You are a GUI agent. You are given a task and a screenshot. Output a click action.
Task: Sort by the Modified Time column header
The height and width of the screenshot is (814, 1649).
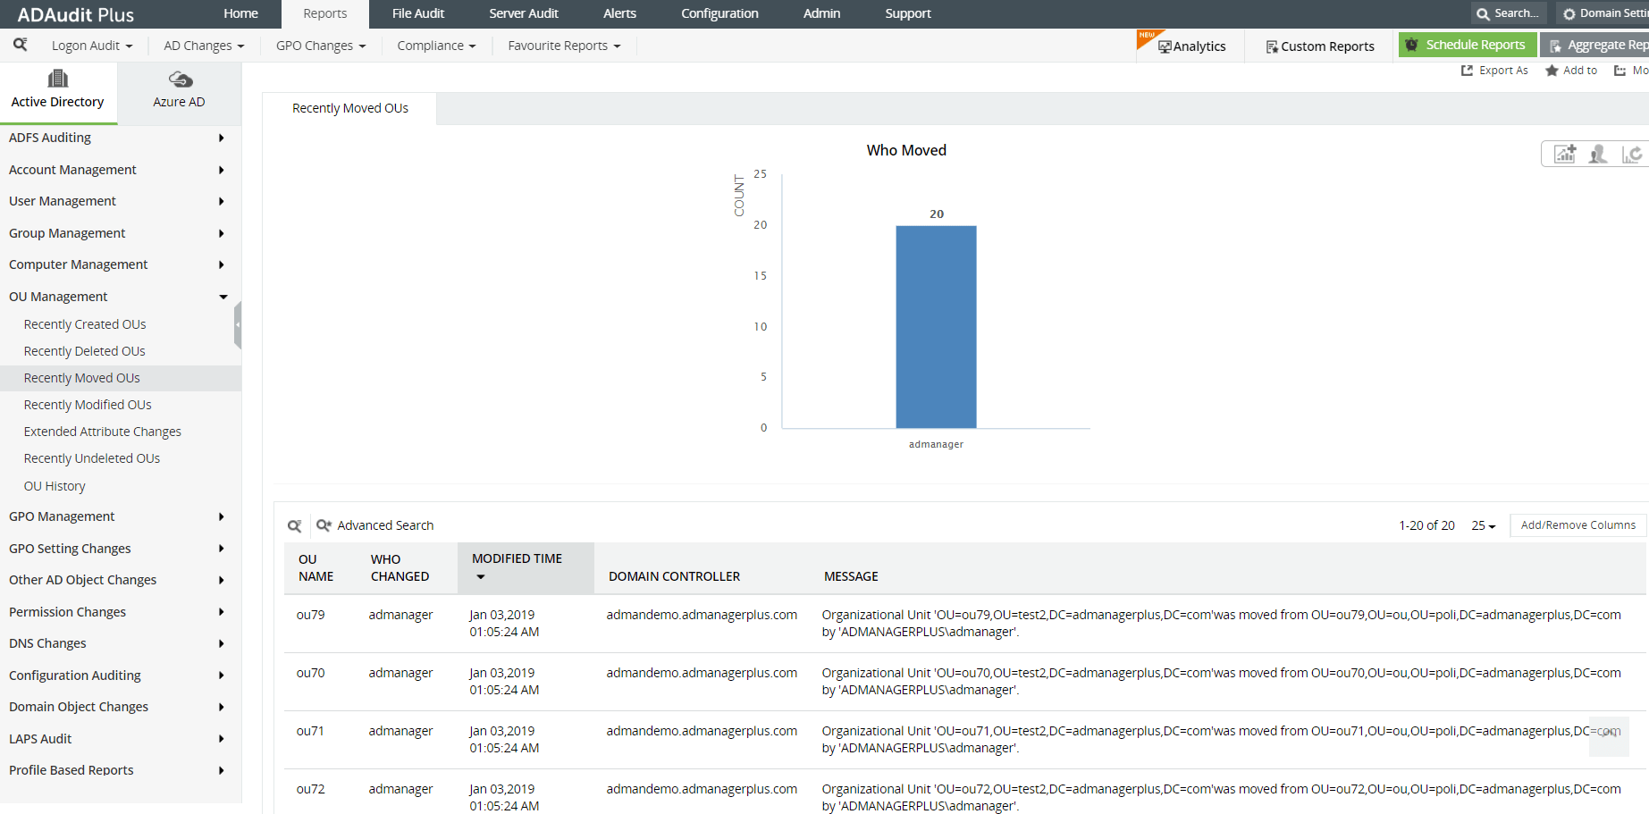click(526, 567)
